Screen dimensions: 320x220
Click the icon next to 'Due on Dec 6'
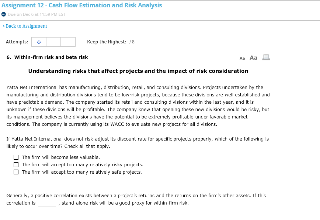(4, 14)
